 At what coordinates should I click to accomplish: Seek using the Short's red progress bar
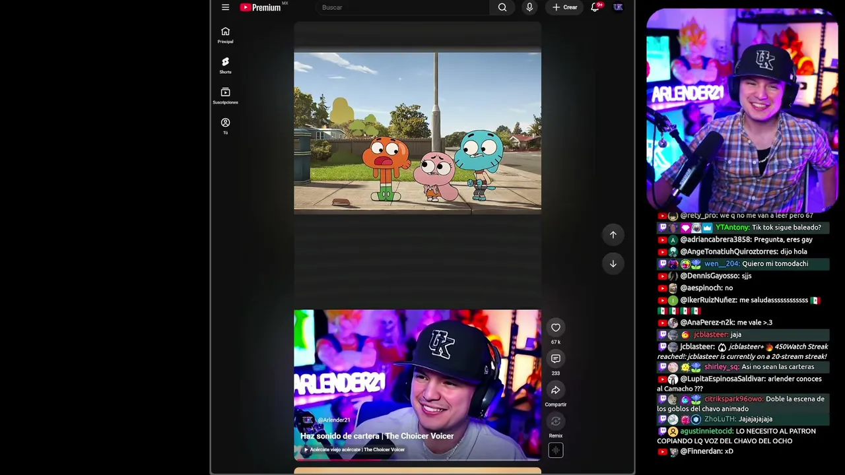coord(417,460)
